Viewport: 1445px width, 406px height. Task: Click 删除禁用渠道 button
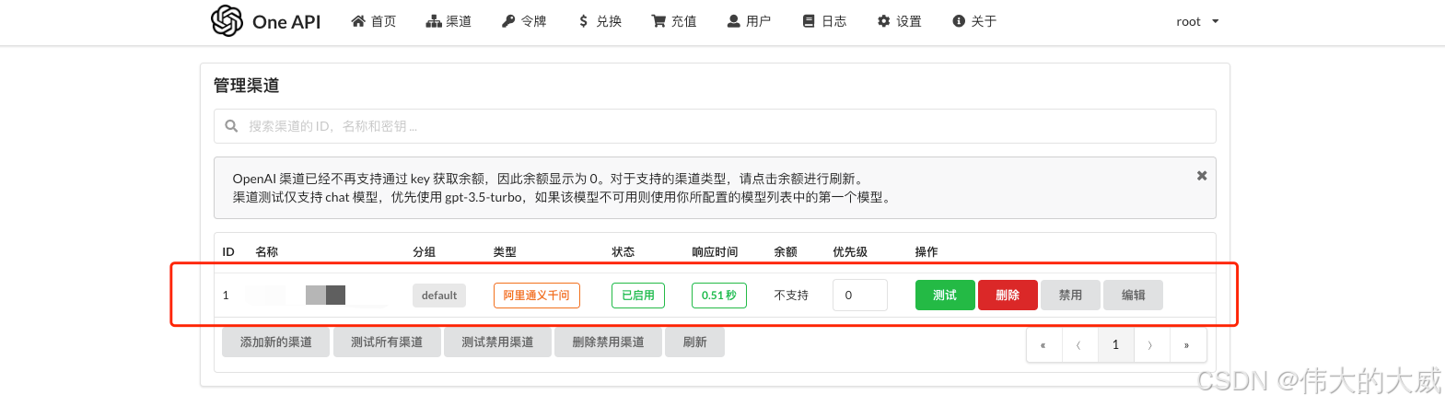(x=608, y=342)
